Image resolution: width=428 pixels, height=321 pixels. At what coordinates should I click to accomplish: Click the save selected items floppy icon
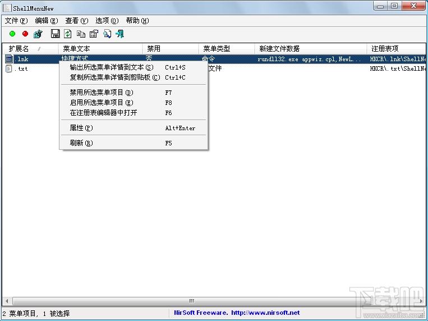pyautogui.click(x=55, y=34)
